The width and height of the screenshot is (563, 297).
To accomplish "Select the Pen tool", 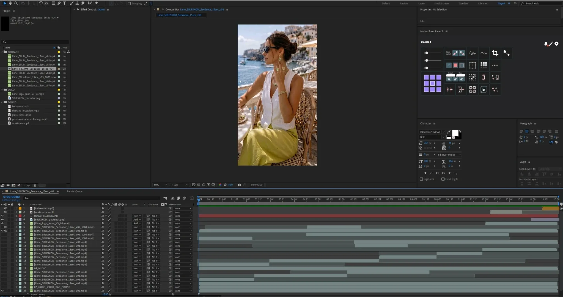I will click(59, 3).
